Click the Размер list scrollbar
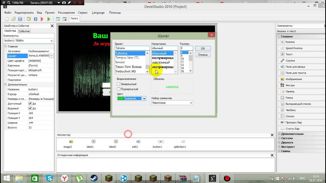 coord(191,62)
